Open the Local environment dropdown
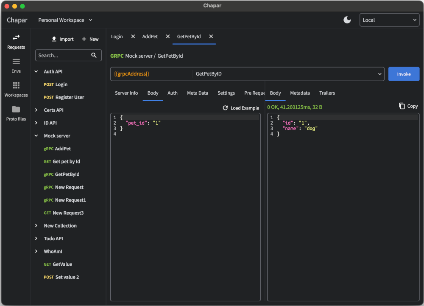The image size is (424, 306). (389, 20)
